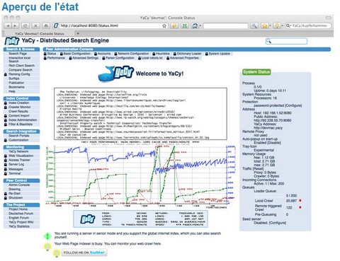Click the Loader Queue progress bar

coord(271,195)
